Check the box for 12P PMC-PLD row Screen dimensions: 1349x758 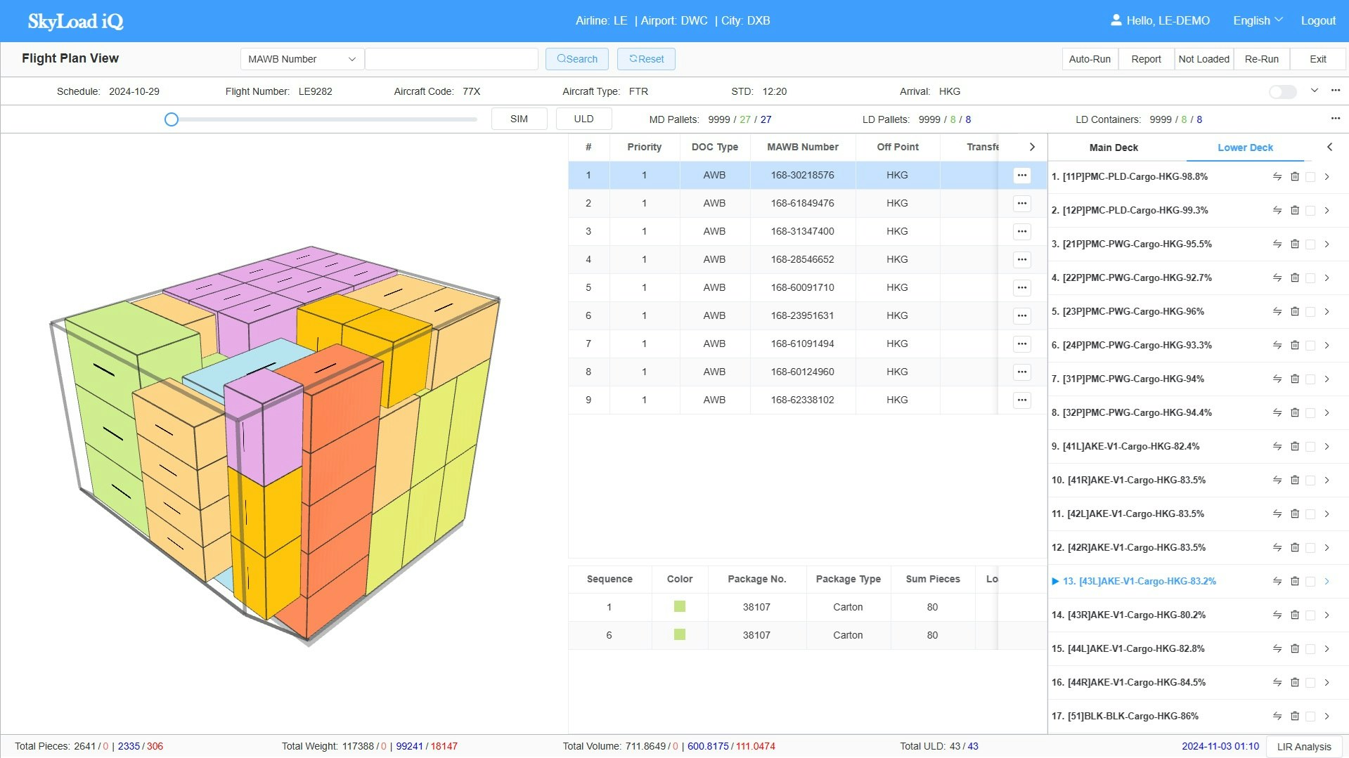tap(1310, 211)
